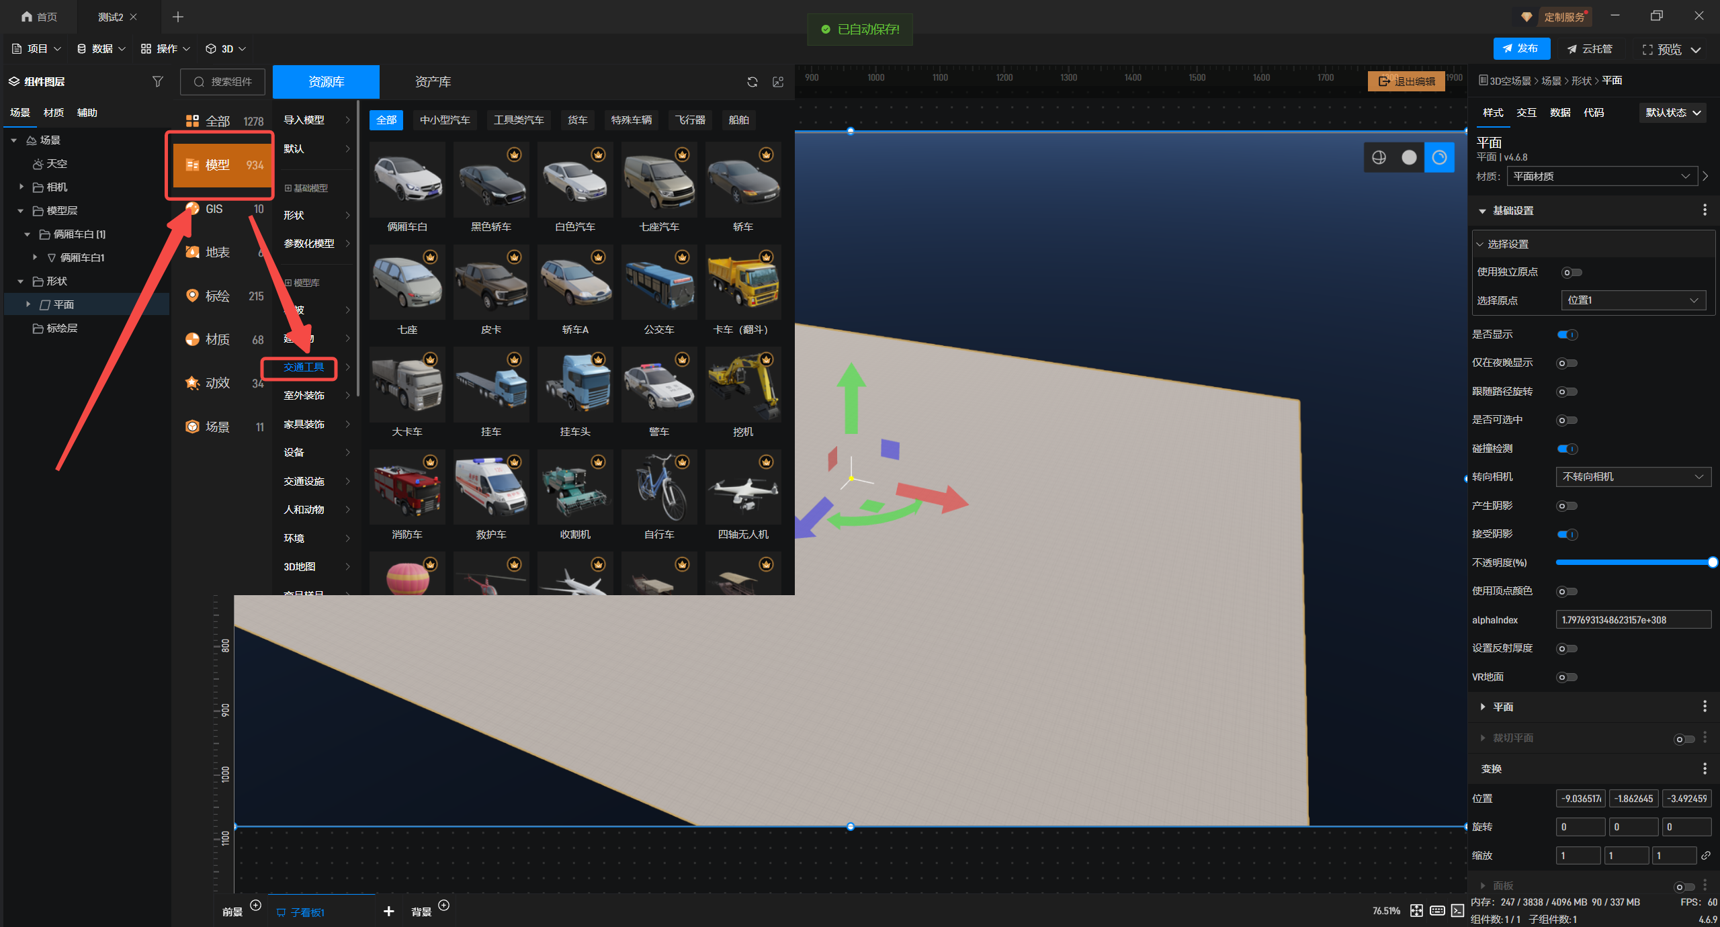Click the refresh icon in resource library
Screen dimensions: 1720x927
(752, 81)
